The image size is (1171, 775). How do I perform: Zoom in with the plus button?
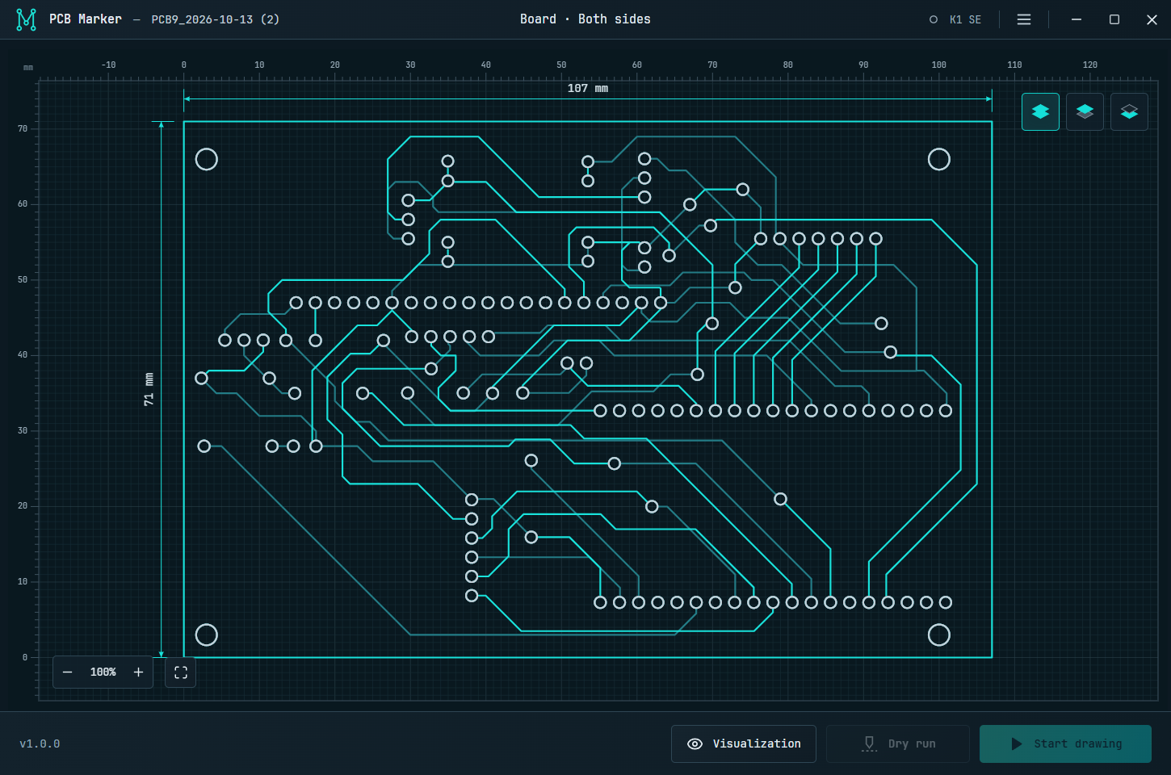139,672
